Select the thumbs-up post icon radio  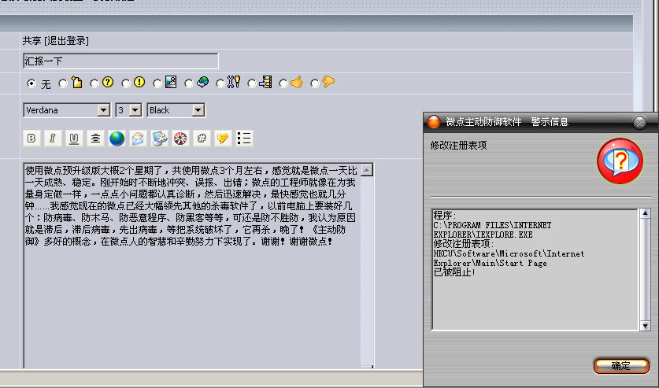click(x=283, y=83)
